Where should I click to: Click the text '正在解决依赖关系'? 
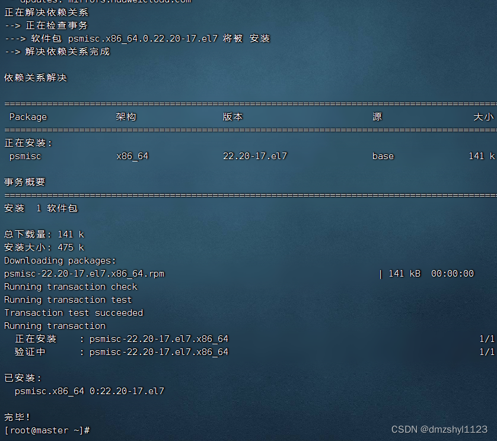click(x=46, y=12)
